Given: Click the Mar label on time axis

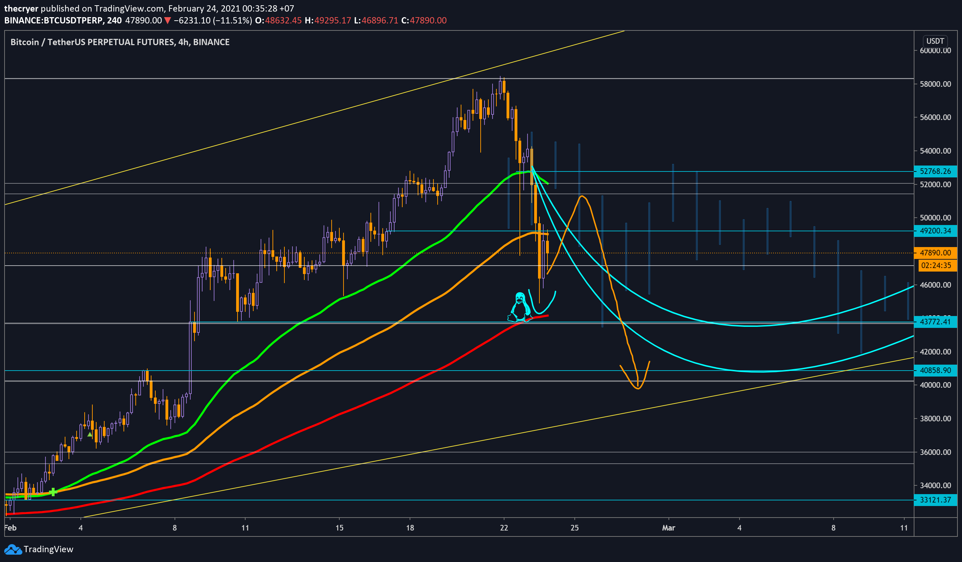Looking at the screenshot, I should tap(669, 528).
